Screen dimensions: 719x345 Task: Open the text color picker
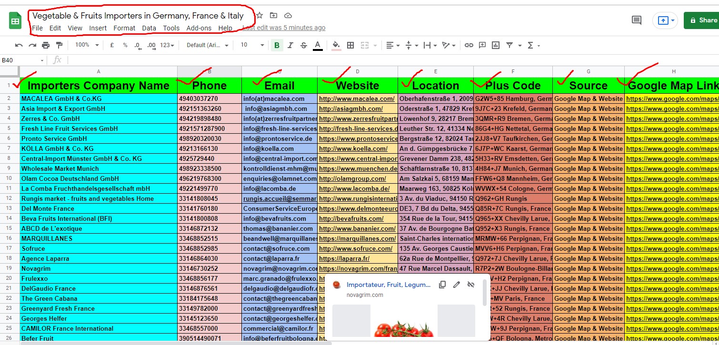click(318, 45)
